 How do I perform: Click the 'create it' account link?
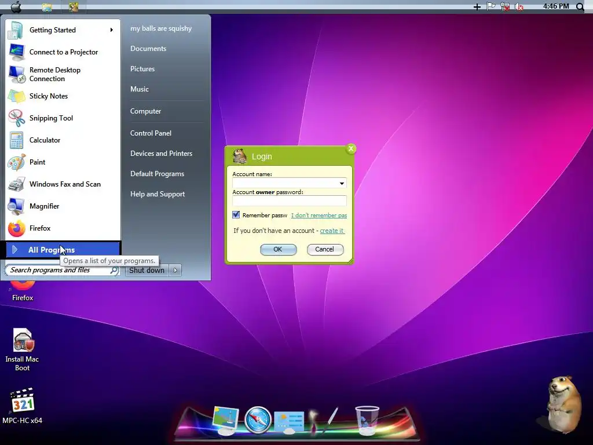coord(332,231)
